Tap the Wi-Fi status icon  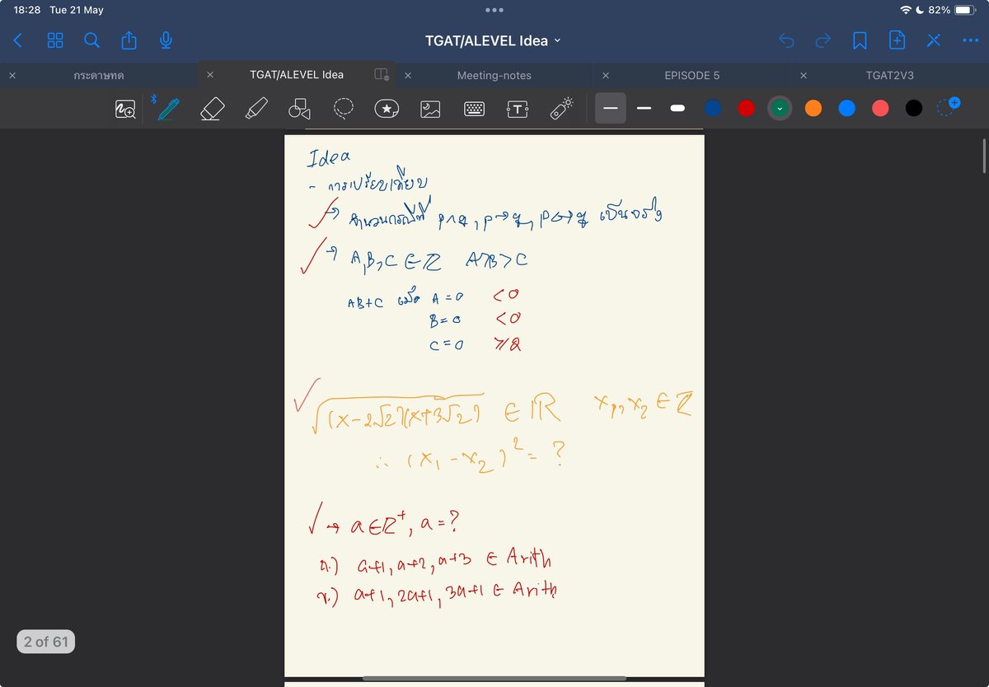click(906, 10)
